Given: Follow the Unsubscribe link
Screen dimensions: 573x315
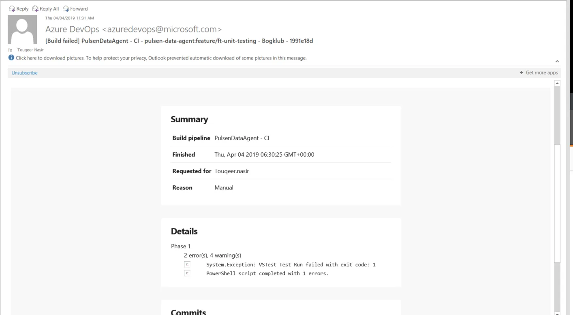Looking at the screenshot, I should pyautogui.click(x=25, y=73).
